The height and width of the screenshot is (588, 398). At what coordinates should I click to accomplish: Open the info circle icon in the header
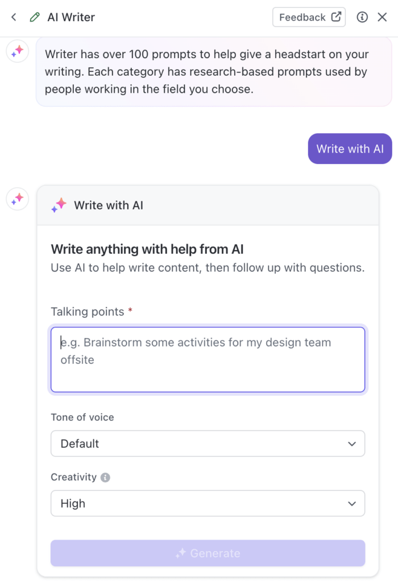tap(362, 17)
